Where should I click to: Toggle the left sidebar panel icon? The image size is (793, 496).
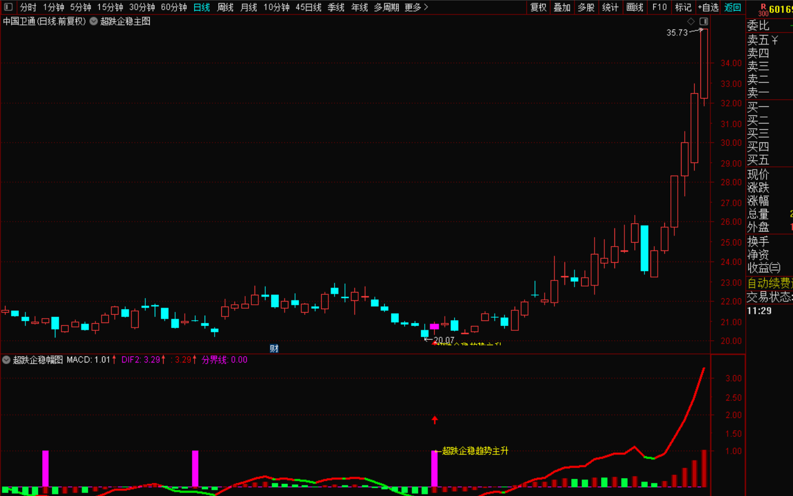pyautogui.click(x=8, y=7)
